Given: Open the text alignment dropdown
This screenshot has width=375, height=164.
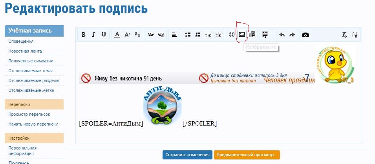Looking at the screenshot, I should tap(174, 35).
